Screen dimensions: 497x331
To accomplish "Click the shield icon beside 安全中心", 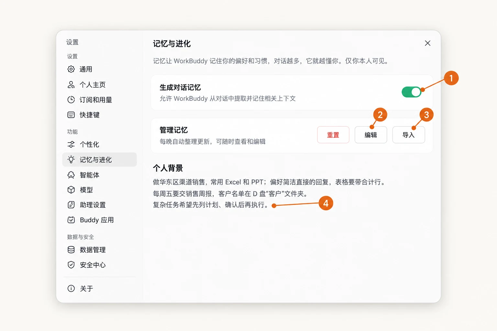I will [71, 265].
